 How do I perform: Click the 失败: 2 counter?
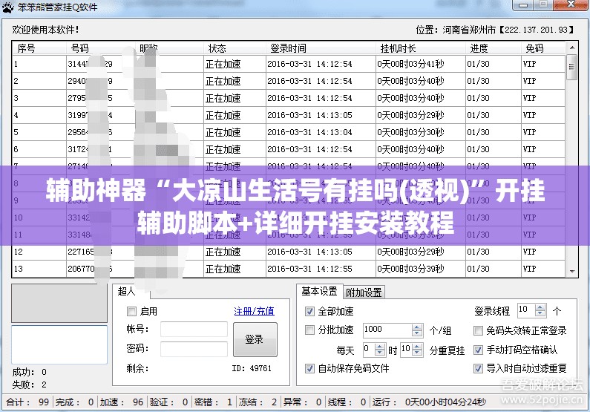click(30, 385)
